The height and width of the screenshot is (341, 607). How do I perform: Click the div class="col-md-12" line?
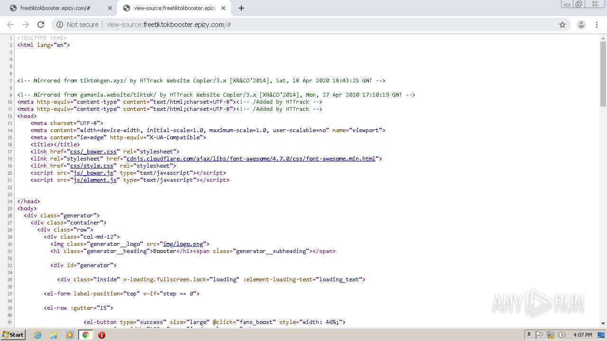coord(82,237)
